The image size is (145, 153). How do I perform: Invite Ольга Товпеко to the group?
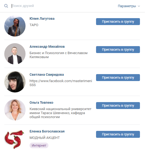[118, 106]
